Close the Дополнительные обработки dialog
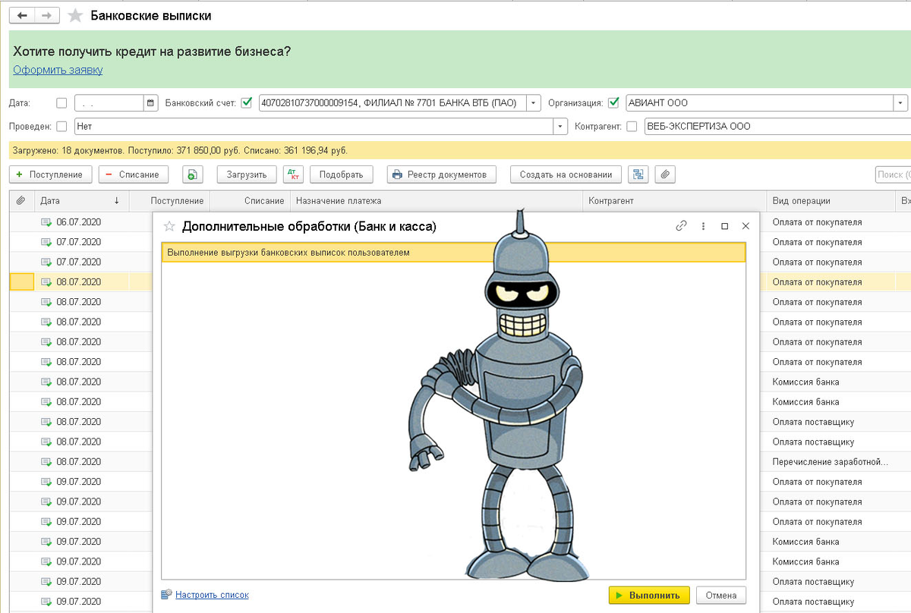 click(x=746, y=226)
